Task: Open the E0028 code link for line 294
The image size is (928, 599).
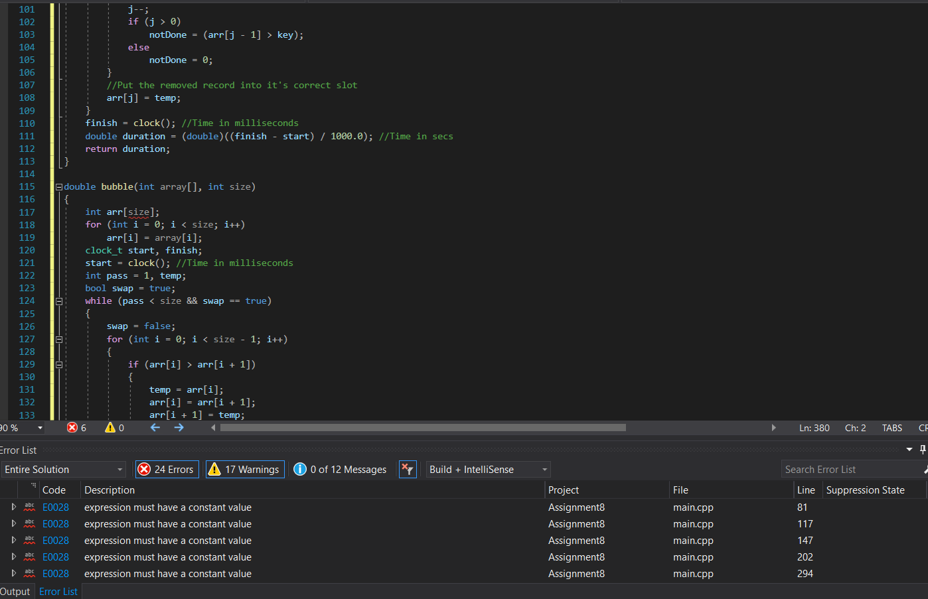Action: (x=56, y=574)
